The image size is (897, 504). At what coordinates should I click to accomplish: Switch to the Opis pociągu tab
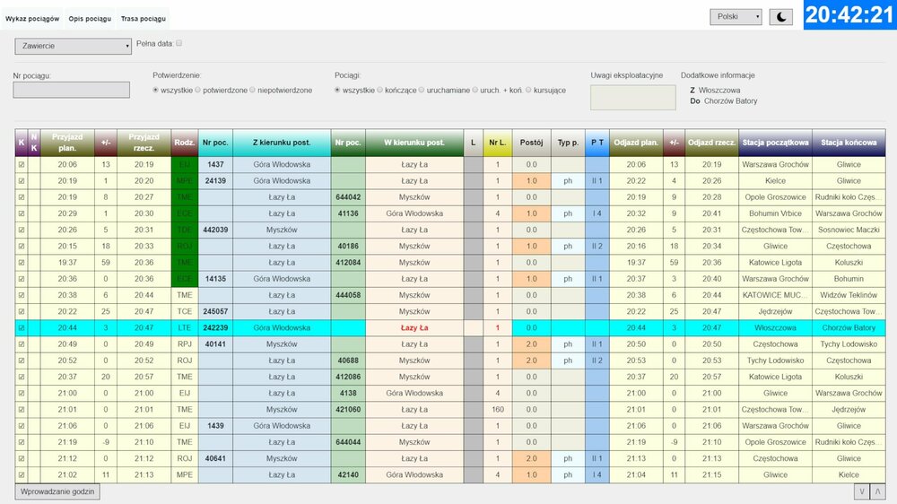[x=90, y=19]
